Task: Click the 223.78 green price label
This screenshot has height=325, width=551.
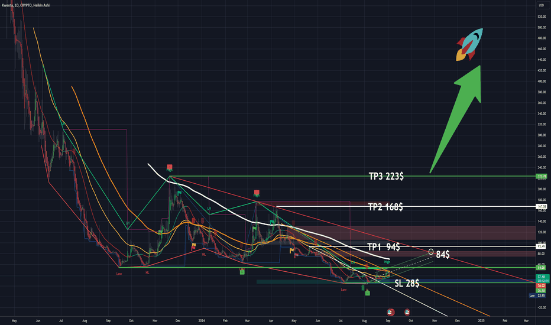Action: [x=542, y=176]
